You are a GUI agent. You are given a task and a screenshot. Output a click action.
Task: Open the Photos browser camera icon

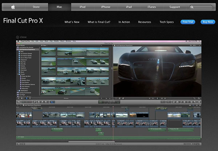pos(177,102)
